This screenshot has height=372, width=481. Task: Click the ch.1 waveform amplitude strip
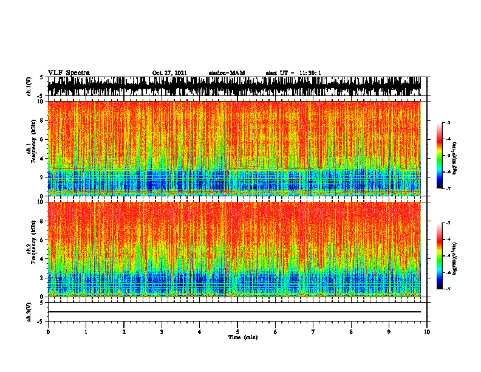234,86
